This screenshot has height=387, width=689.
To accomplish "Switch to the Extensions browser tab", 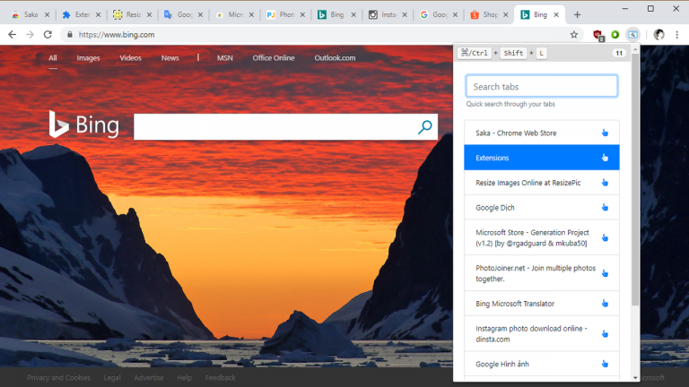I will tap(82, 14).
